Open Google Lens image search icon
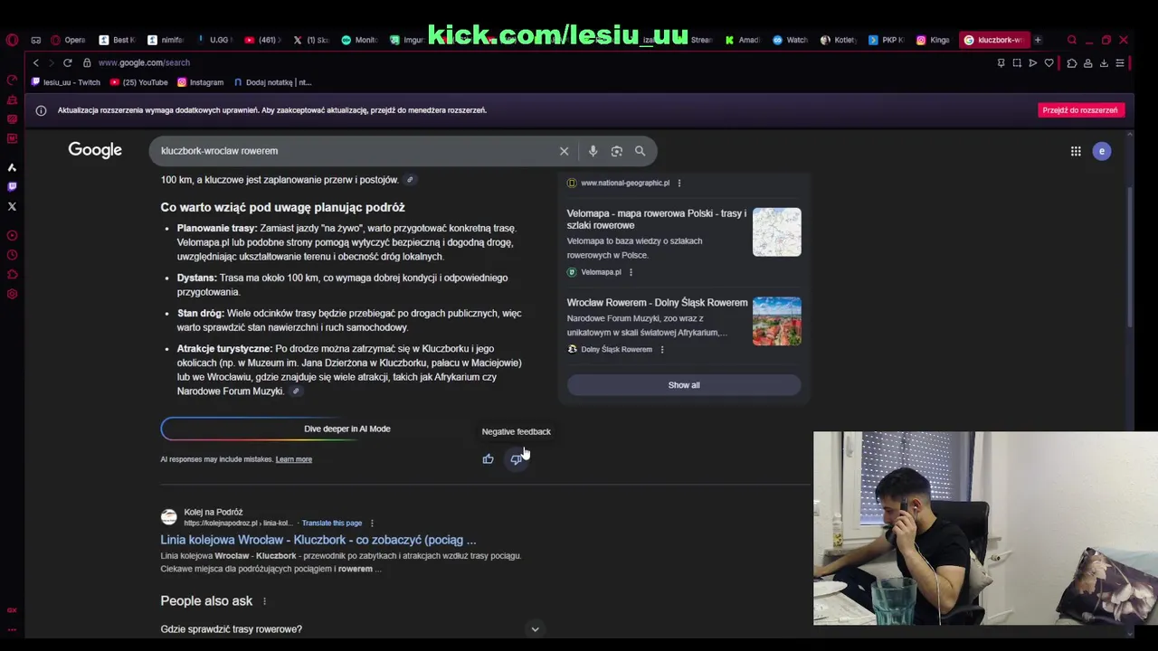The width and height of the screenshot is (1158, 651). click(x=617, y=151)
